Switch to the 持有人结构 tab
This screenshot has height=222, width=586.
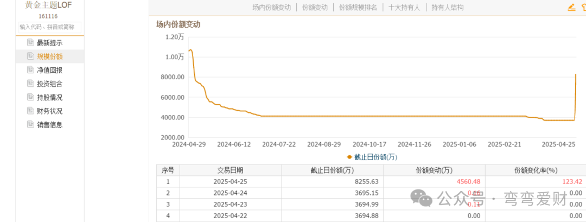click(447, 8)
